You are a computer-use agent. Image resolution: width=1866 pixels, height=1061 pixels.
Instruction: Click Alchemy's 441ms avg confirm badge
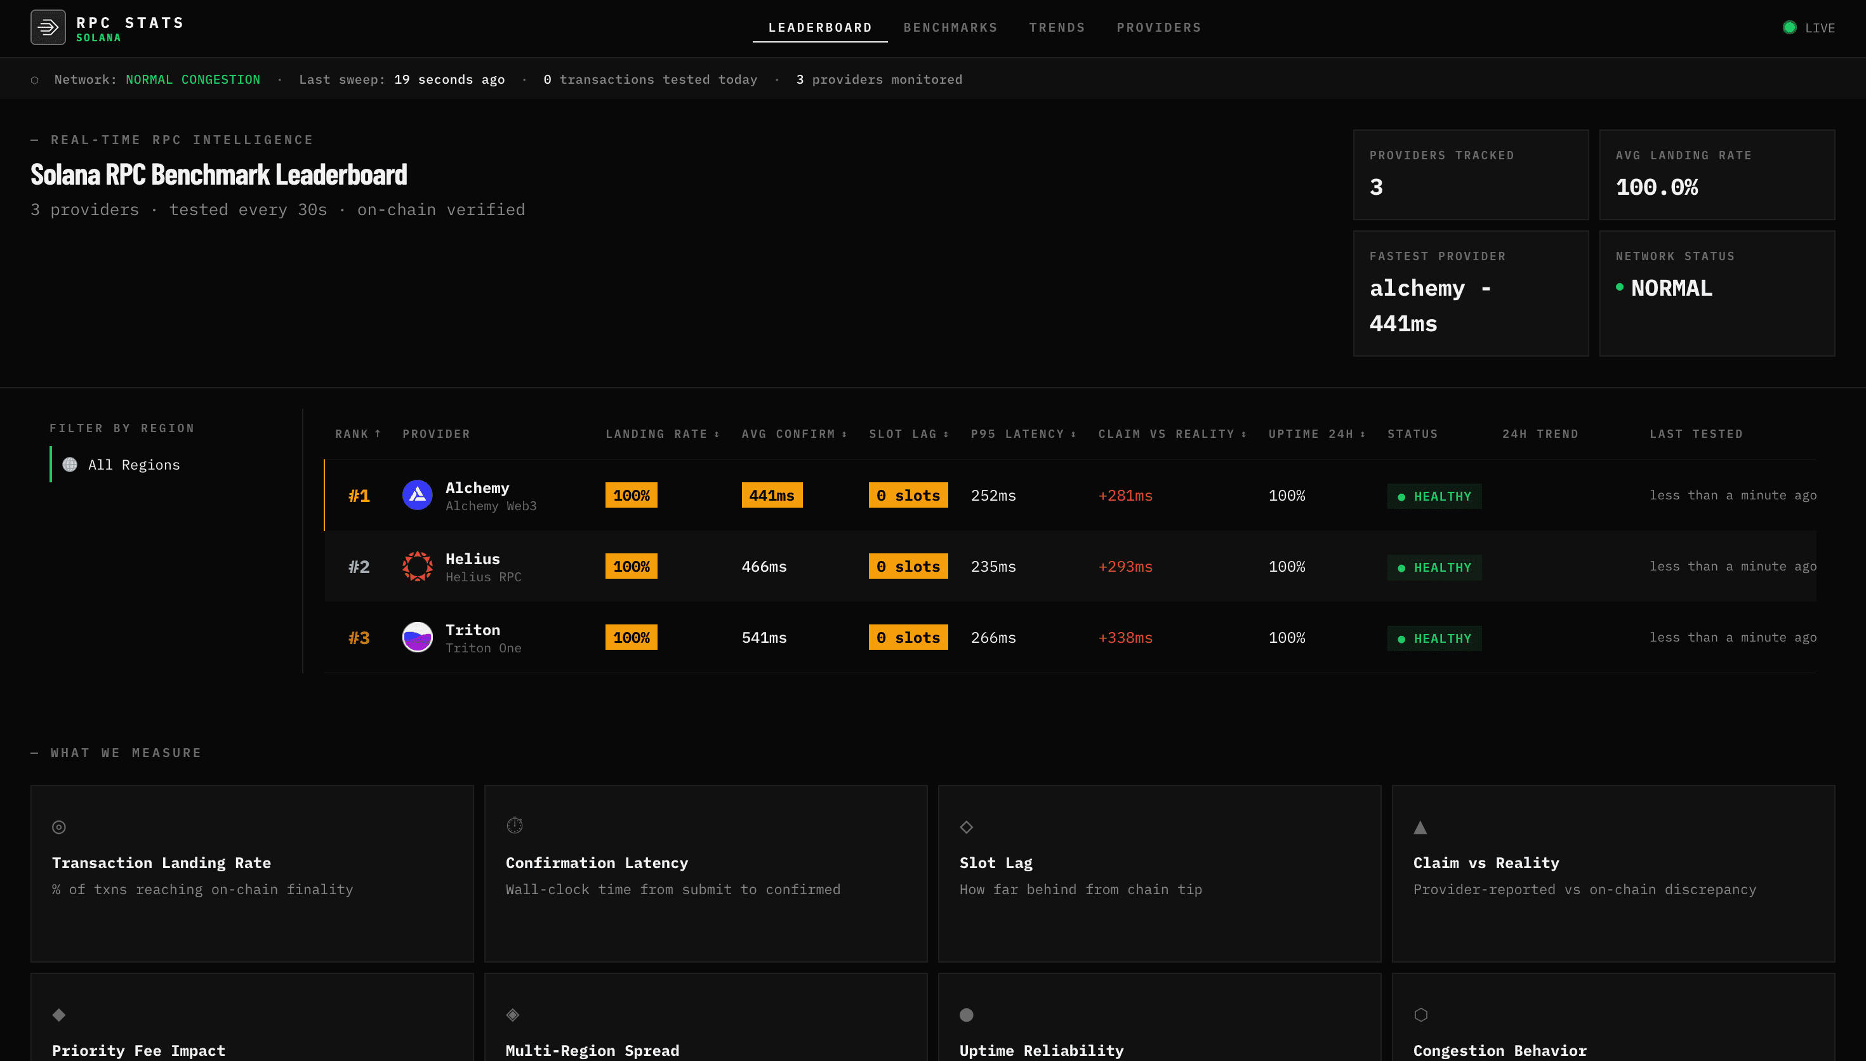coord(772,496)
